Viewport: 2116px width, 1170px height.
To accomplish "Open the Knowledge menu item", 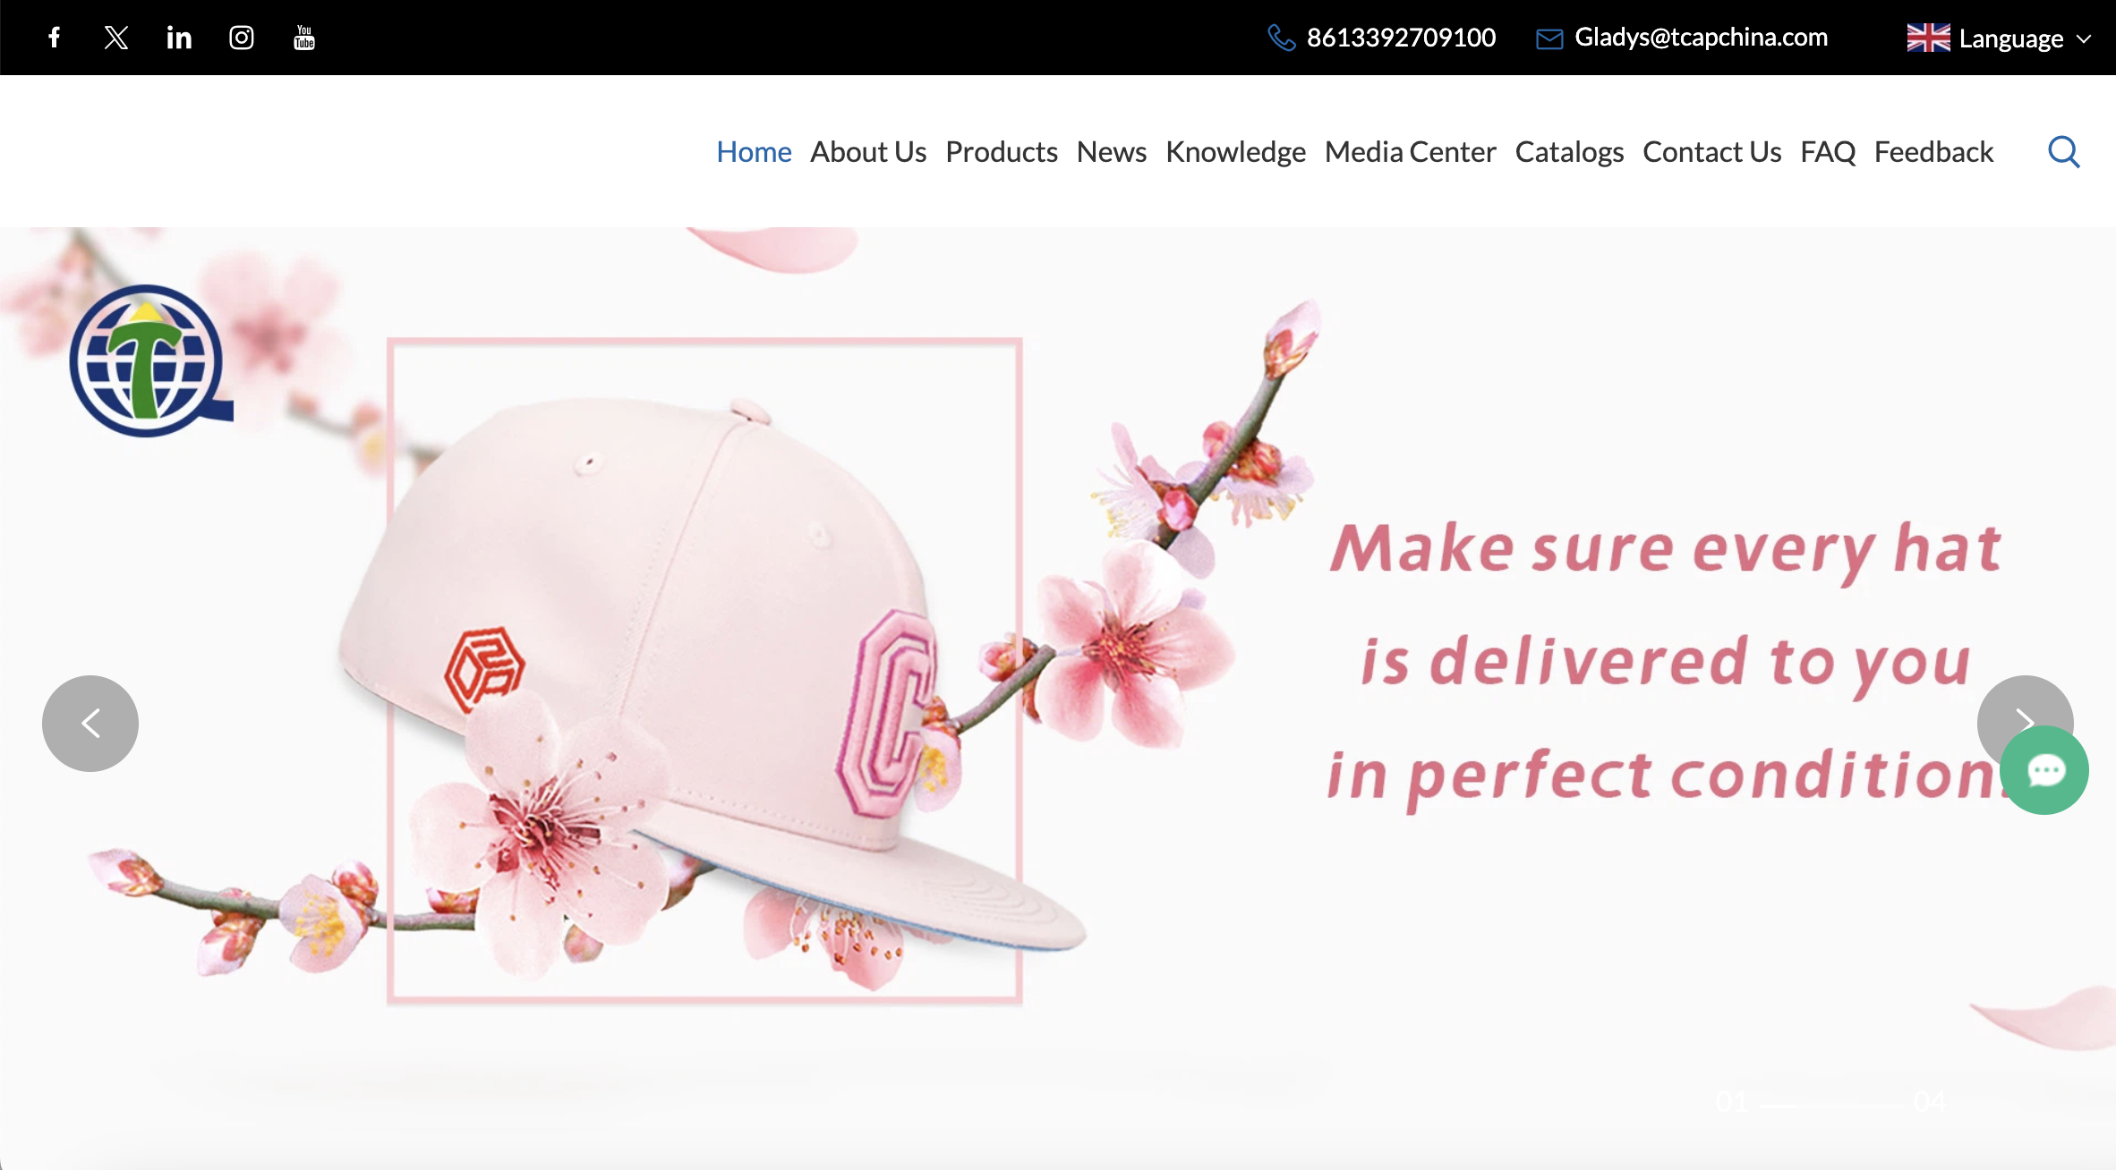I will [x=1234, y=152].
